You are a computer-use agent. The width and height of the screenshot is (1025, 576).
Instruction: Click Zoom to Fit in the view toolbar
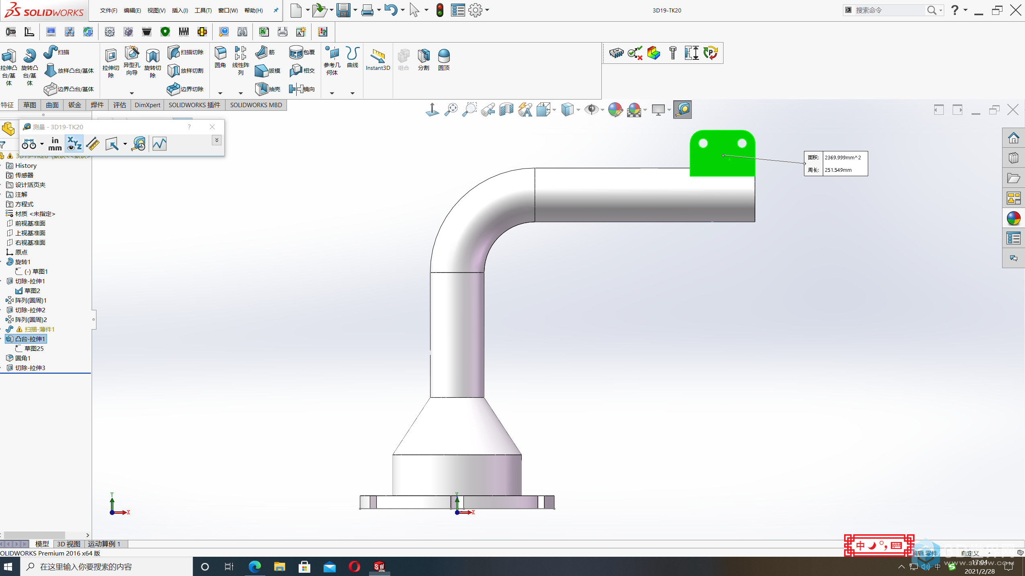tap(451, 110)
